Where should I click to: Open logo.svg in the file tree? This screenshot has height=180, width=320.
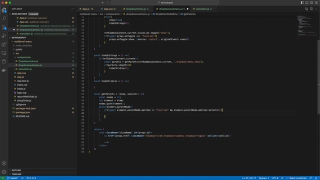point(21,93)
